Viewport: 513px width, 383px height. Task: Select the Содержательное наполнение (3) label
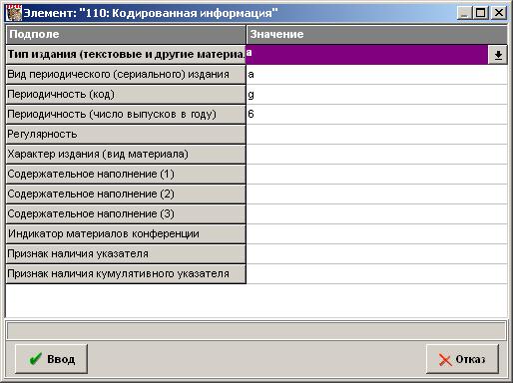point(126,214)
